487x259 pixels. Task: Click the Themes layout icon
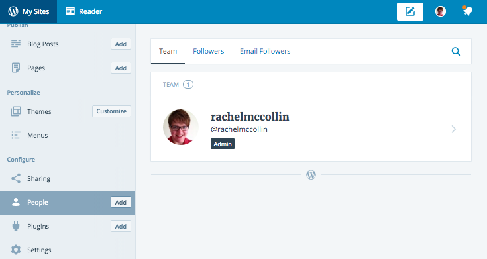(16, 111)
